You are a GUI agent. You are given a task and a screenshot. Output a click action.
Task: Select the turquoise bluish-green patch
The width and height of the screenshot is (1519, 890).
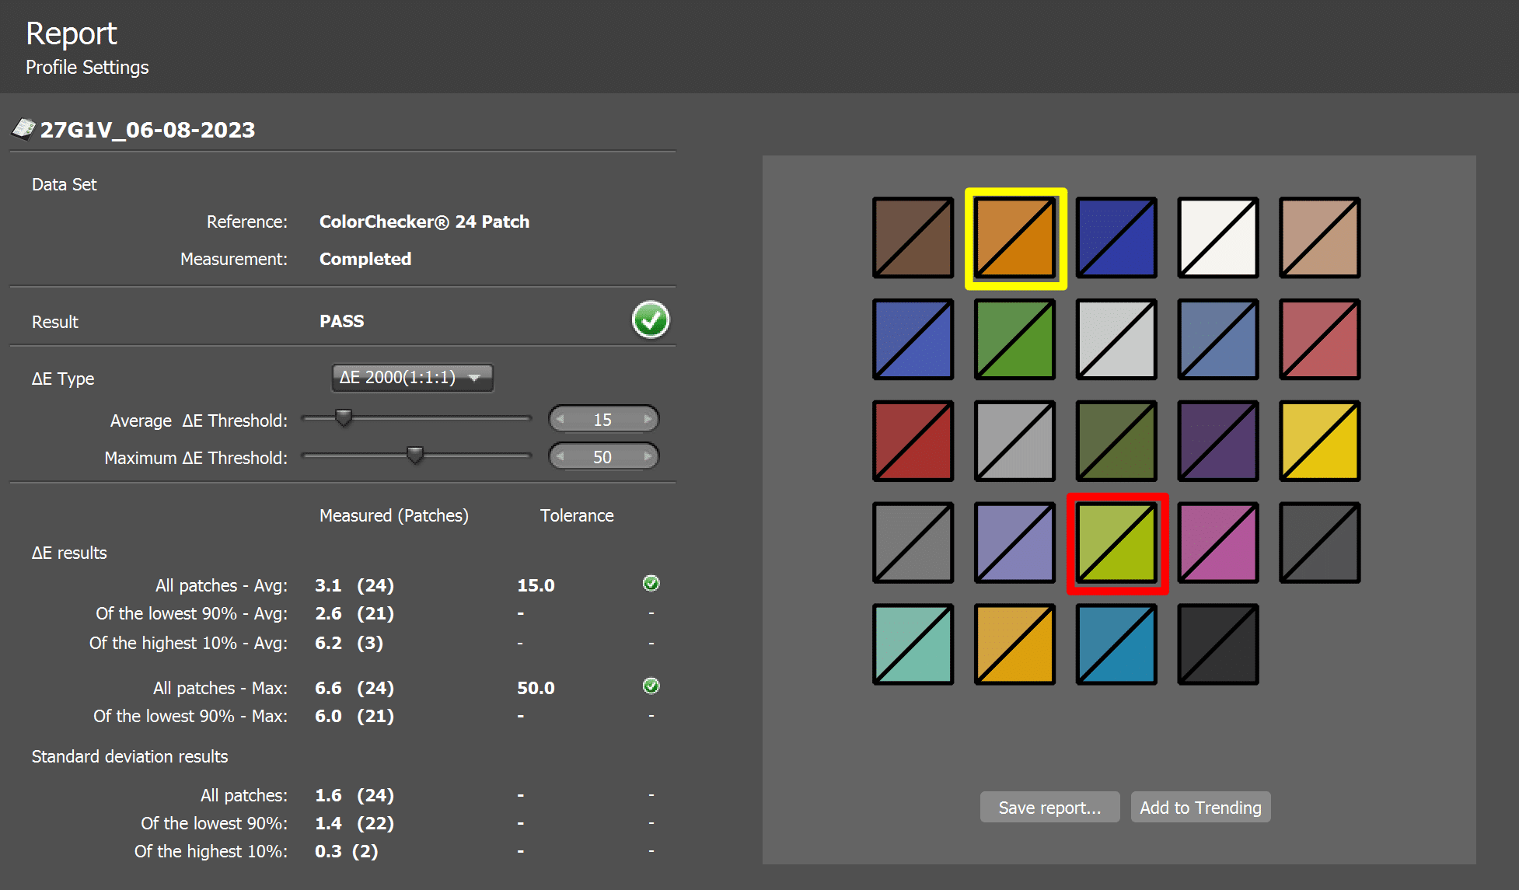(913, 644)
